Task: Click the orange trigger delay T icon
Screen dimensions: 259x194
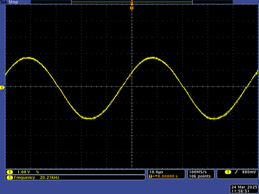Action: coord(150,176)
